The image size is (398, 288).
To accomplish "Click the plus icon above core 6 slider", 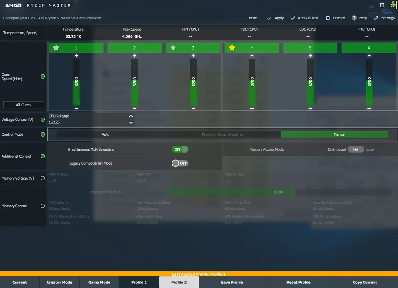I will 369,55.
